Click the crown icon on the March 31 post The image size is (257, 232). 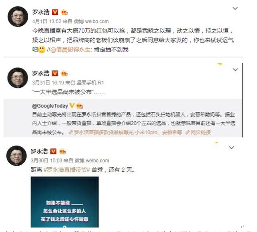tap(64, 74)
